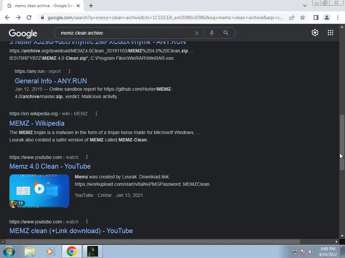Click the scroll down arrow
This screenshot has height=258, width=345.
click(x=342, y=236)
